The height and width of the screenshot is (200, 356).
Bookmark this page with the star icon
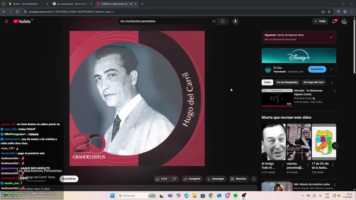(329, 12)
